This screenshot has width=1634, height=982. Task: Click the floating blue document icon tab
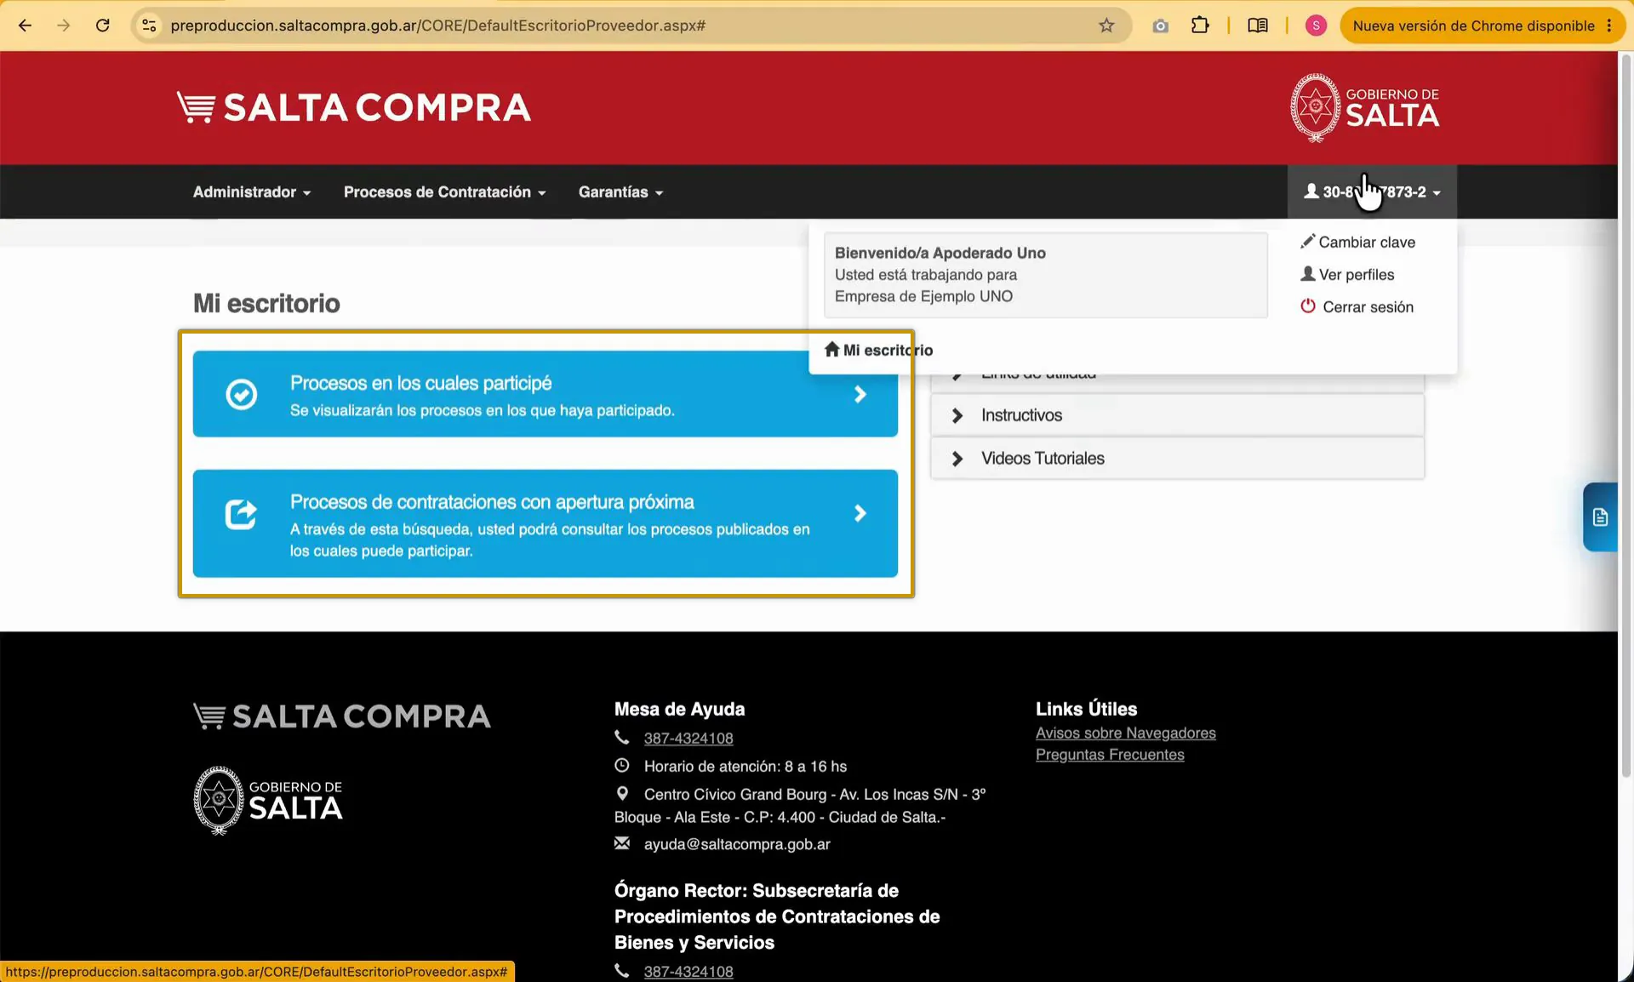[x=1600, y=517]
